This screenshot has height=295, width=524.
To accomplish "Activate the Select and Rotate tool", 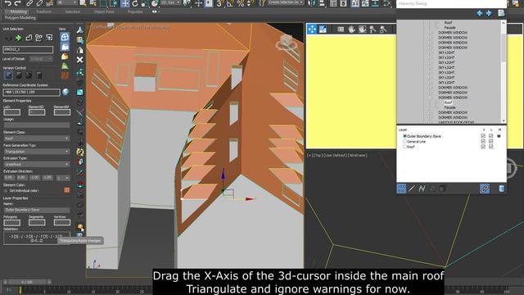I will (134, 3).
